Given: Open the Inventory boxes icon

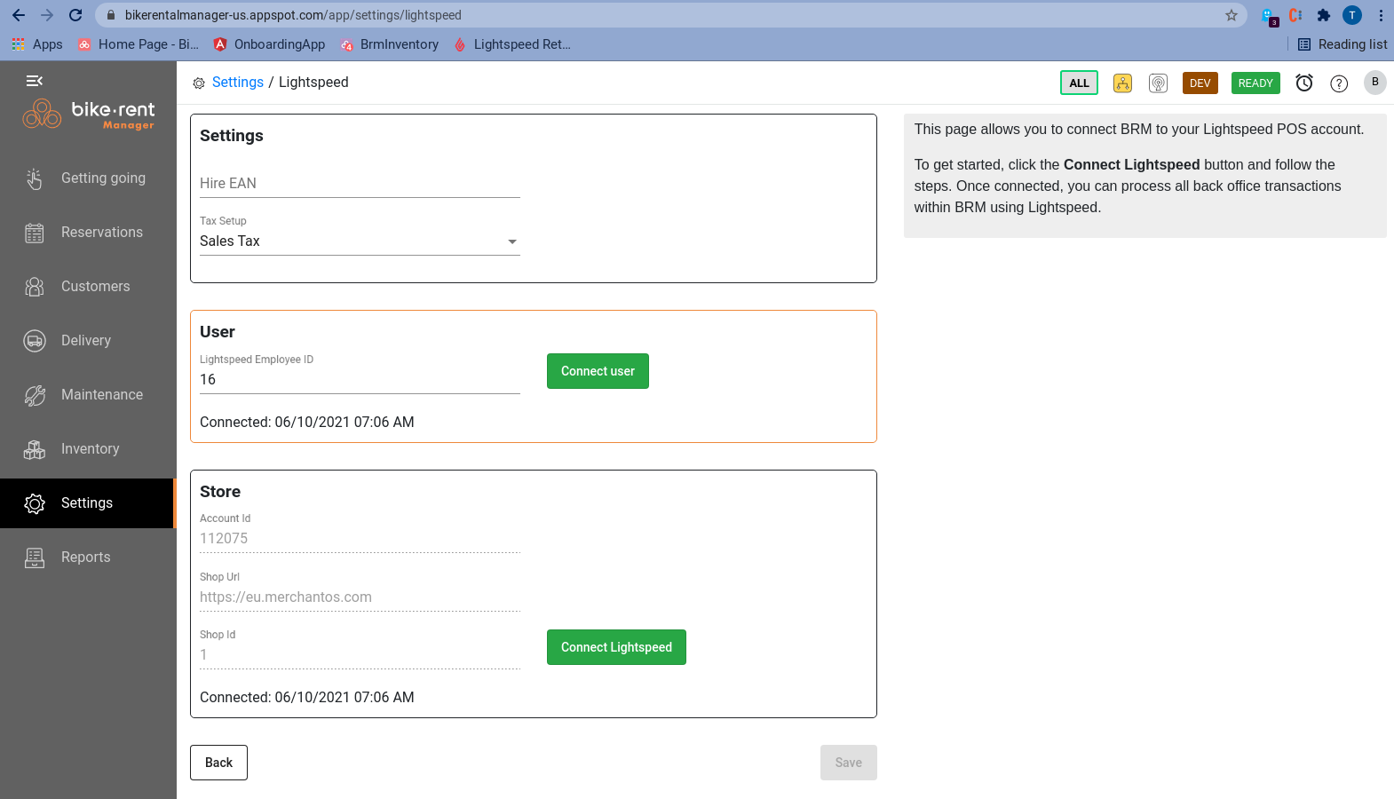Looking at the screenshot, I should 35,449.
